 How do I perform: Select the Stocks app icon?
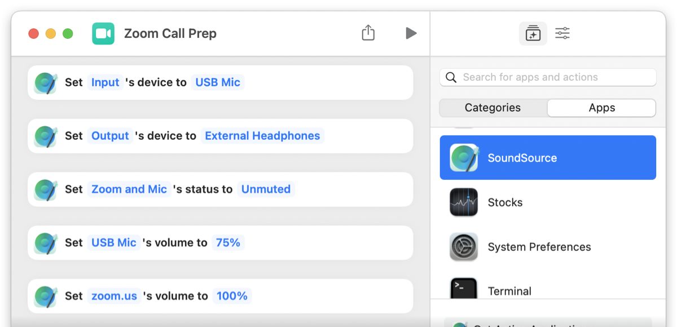pyautogui.click(x=464, y=202)
